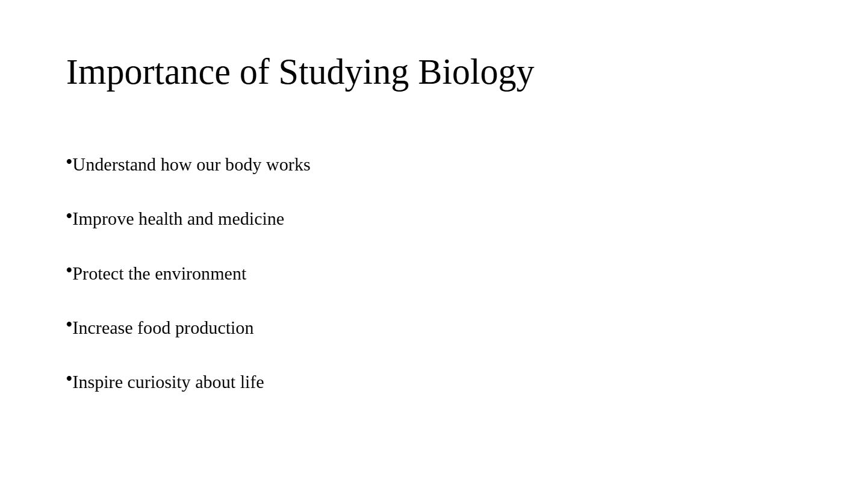Screen dimensions: 867x488
Task: Click the bullet dot before "Inspire"
Action: tap(69, 378)
